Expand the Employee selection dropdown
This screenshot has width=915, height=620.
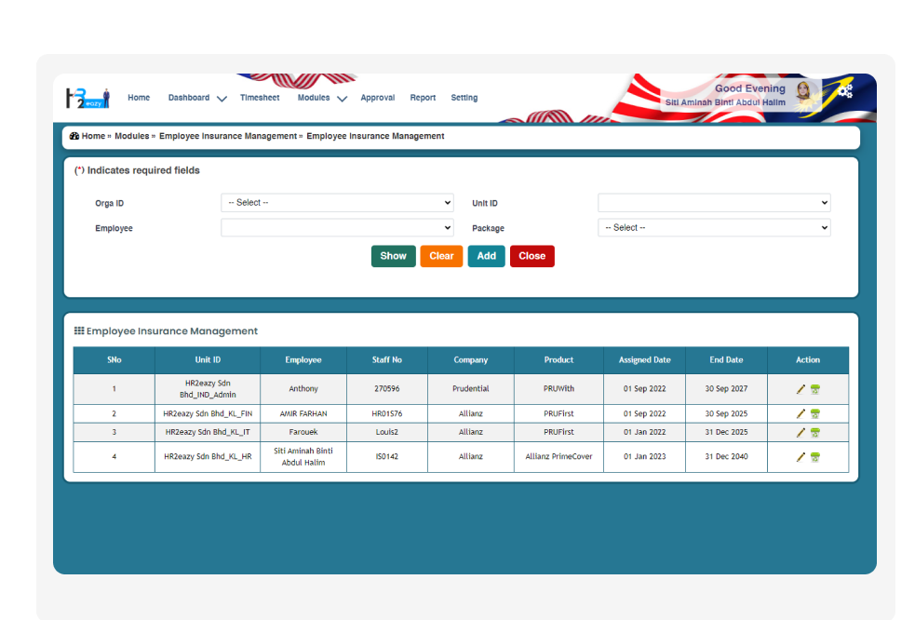[x=337, y=228]
